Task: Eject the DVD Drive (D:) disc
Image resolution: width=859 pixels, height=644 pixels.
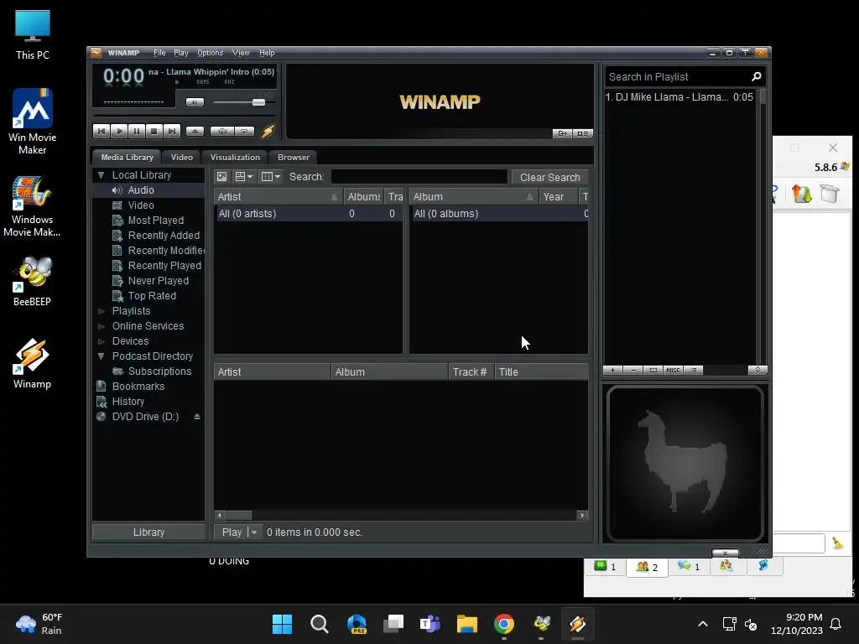Action: (x=196, y=417)
